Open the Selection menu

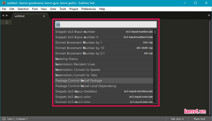[x=23, y=9]
